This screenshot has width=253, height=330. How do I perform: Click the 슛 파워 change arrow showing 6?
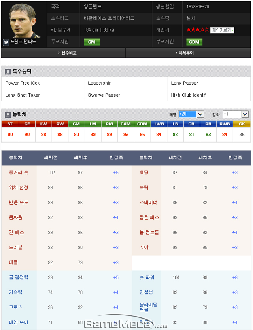point(235,277)
